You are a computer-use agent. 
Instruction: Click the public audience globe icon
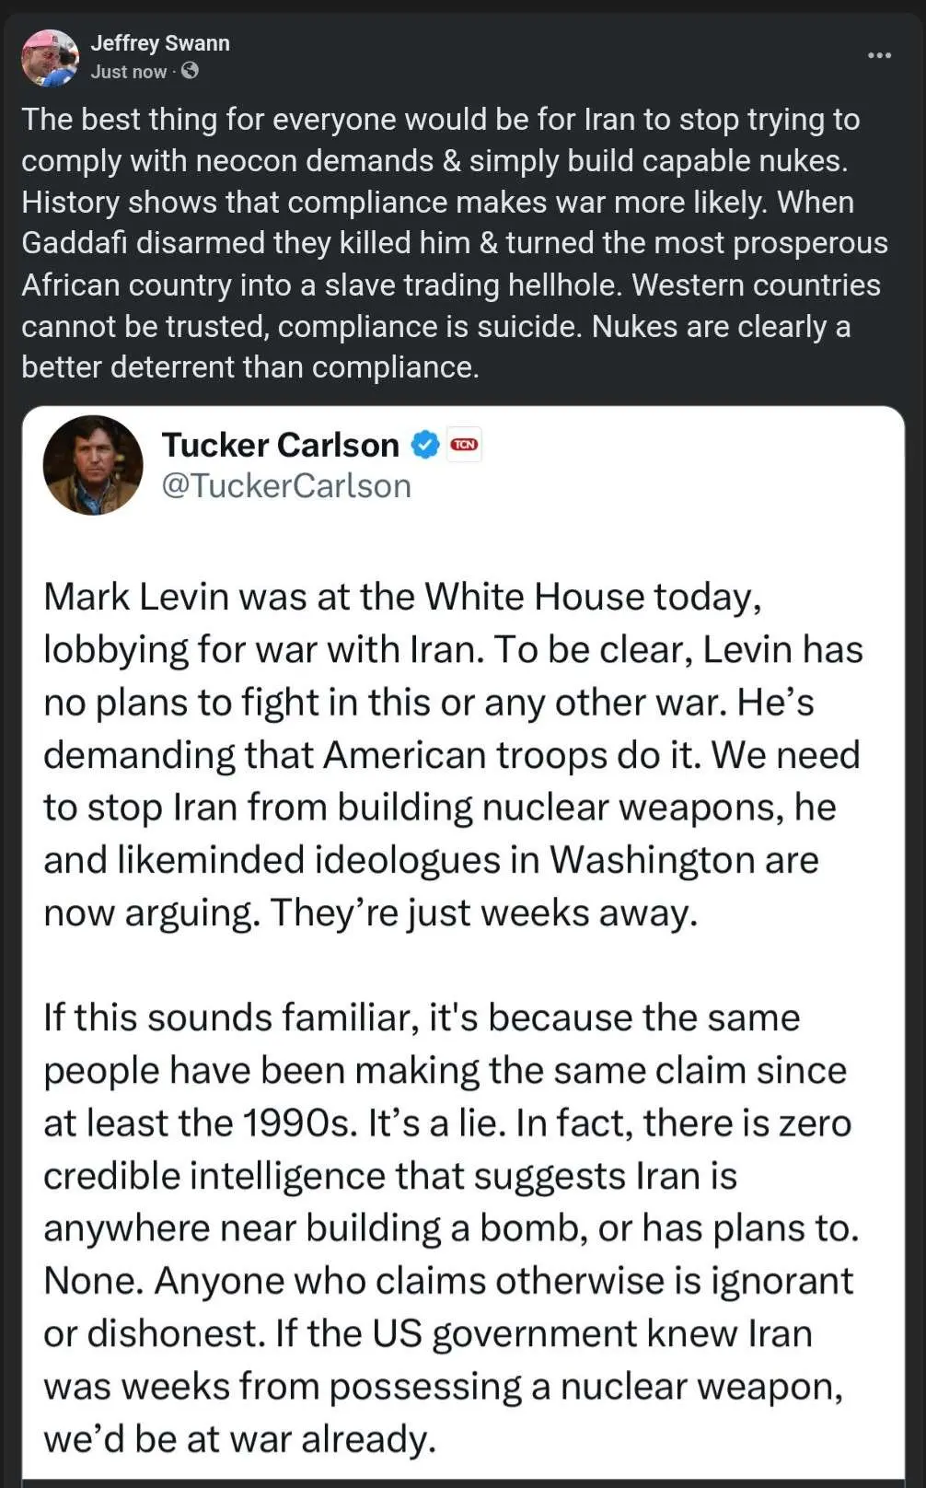point(191,71)
